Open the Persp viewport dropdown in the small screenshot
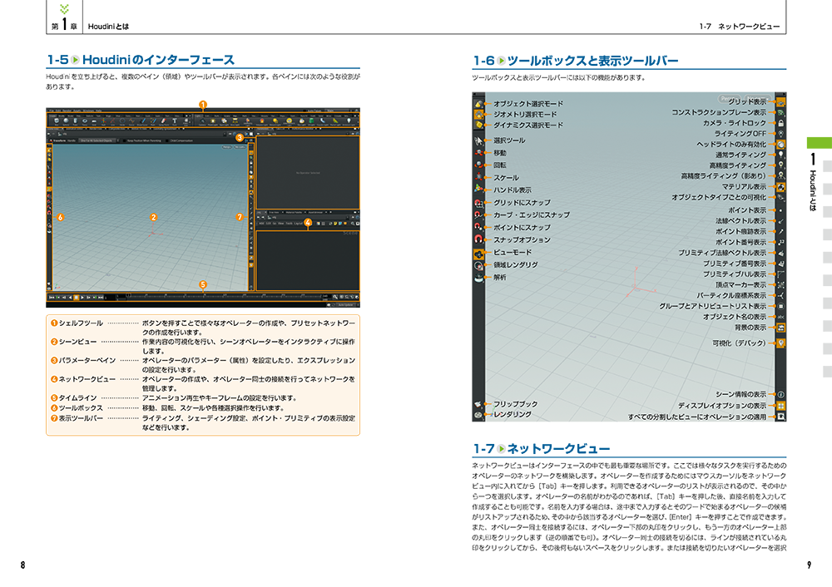 pos(225,148)
